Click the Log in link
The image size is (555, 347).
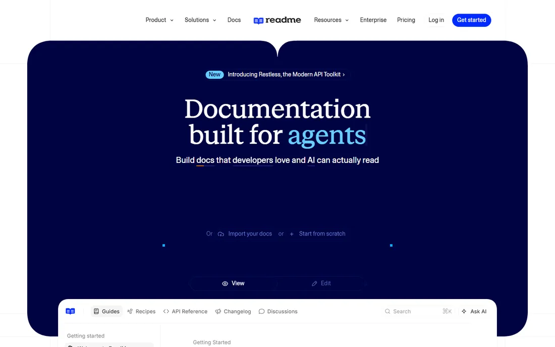436,20
